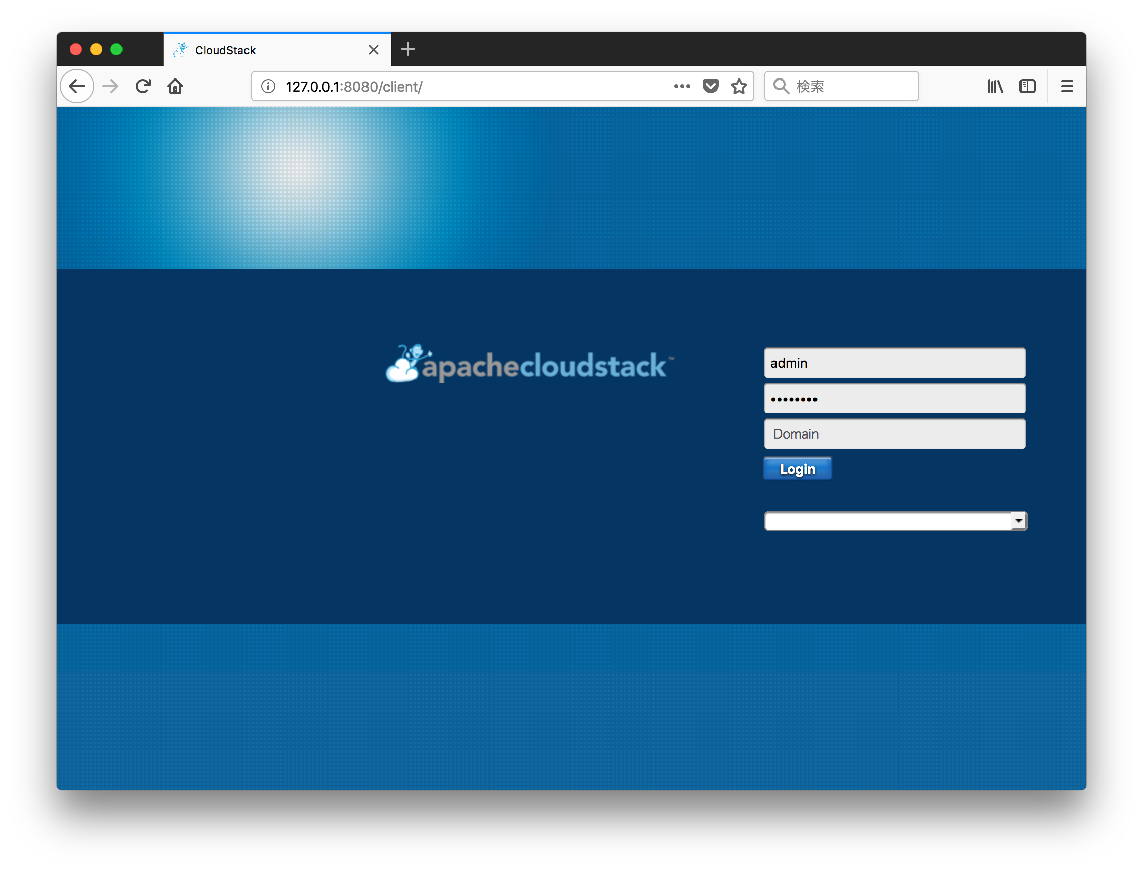
Task: Click the green fullscreen window button
Action: coord(116,49)
